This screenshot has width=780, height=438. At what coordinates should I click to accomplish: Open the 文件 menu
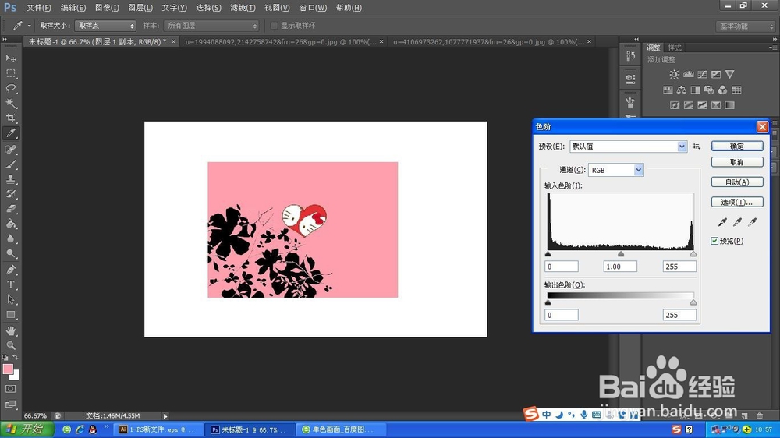pyautogui.click(x=38, y=8)
